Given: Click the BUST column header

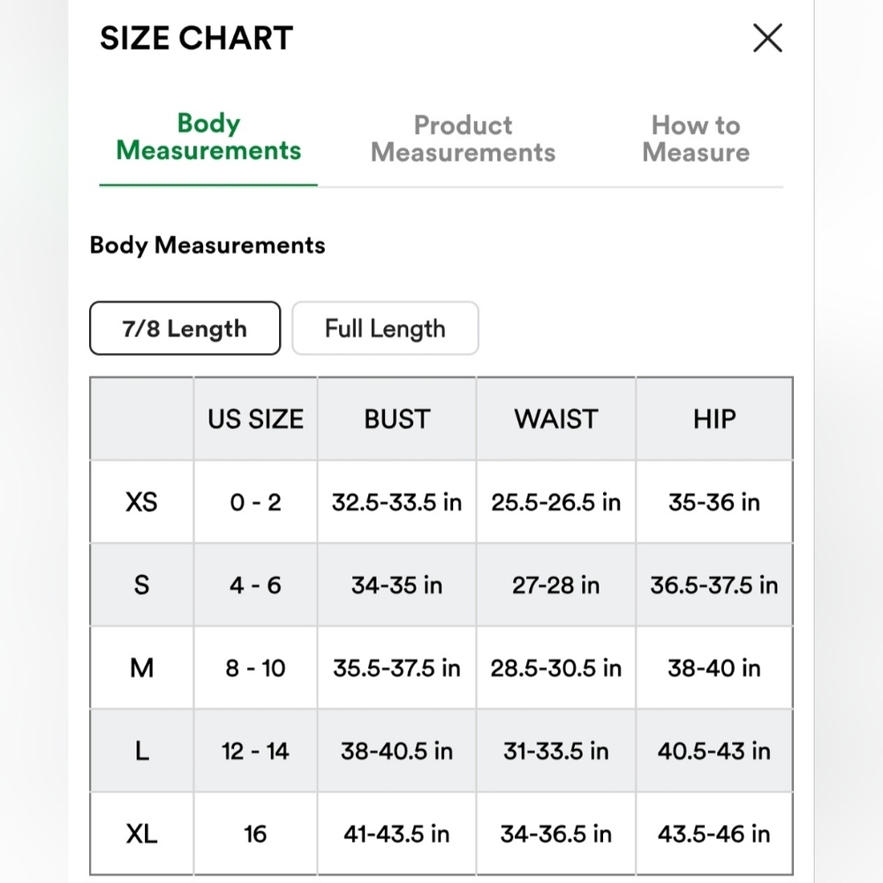Looking at the screenshot, I should click(396, 419).
